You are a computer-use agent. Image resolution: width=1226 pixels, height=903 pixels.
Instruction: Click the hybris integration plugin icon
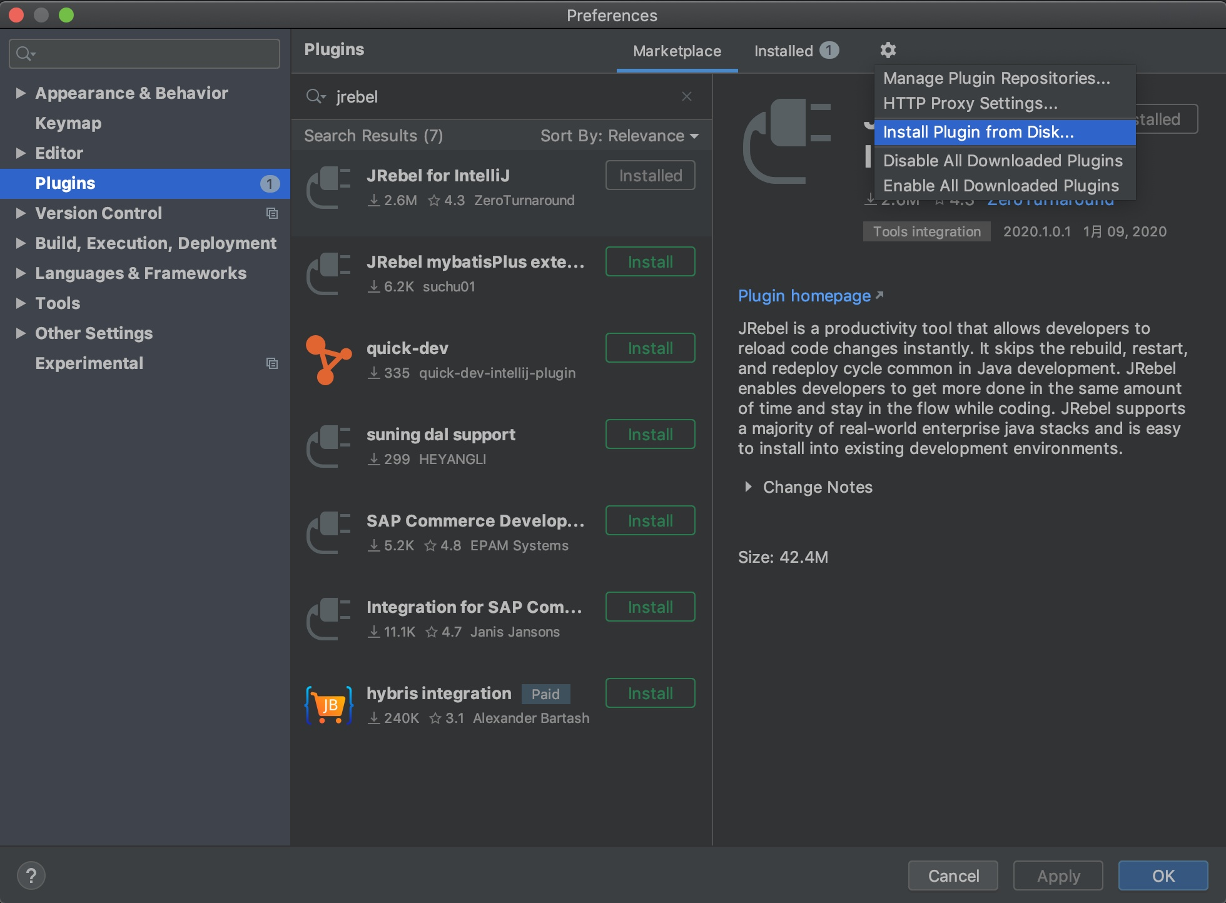point(329,705)
